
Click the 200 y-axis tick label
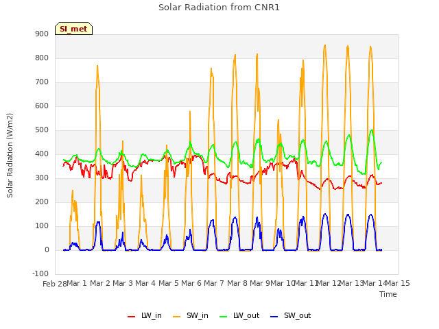(x=42, y=202)
